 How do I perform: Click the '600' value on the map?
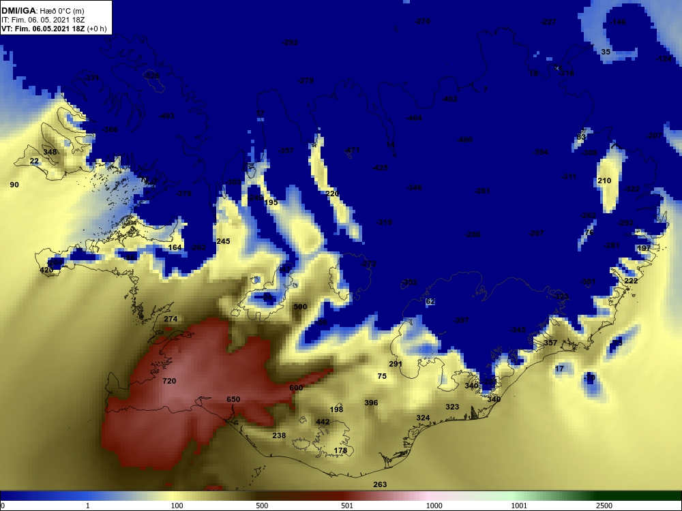tap(296, 388)
